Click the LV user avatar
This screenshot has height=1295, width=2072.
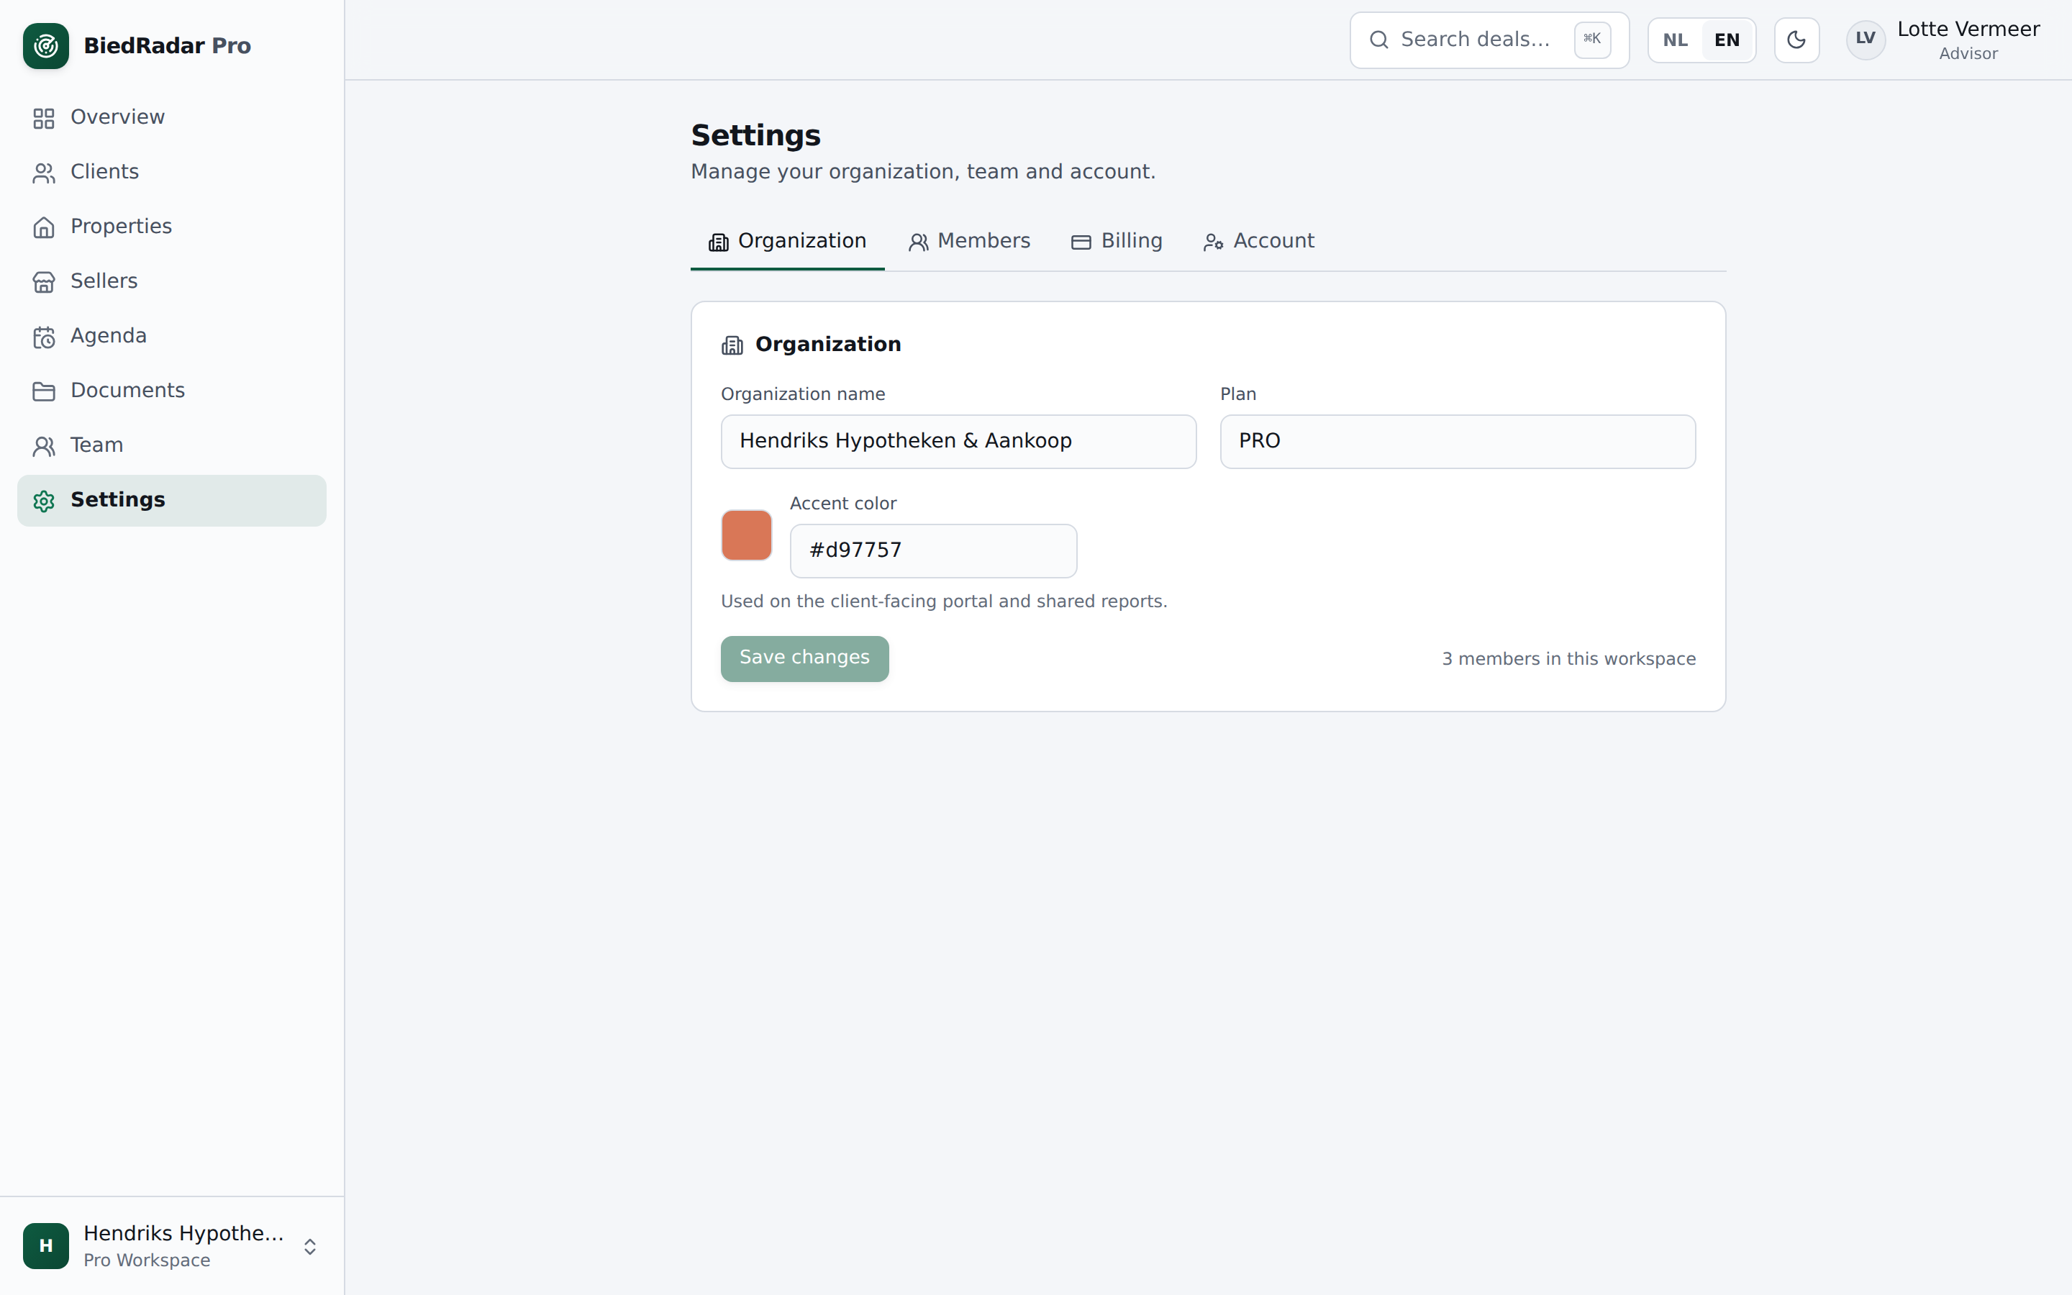coord(1865,40)
